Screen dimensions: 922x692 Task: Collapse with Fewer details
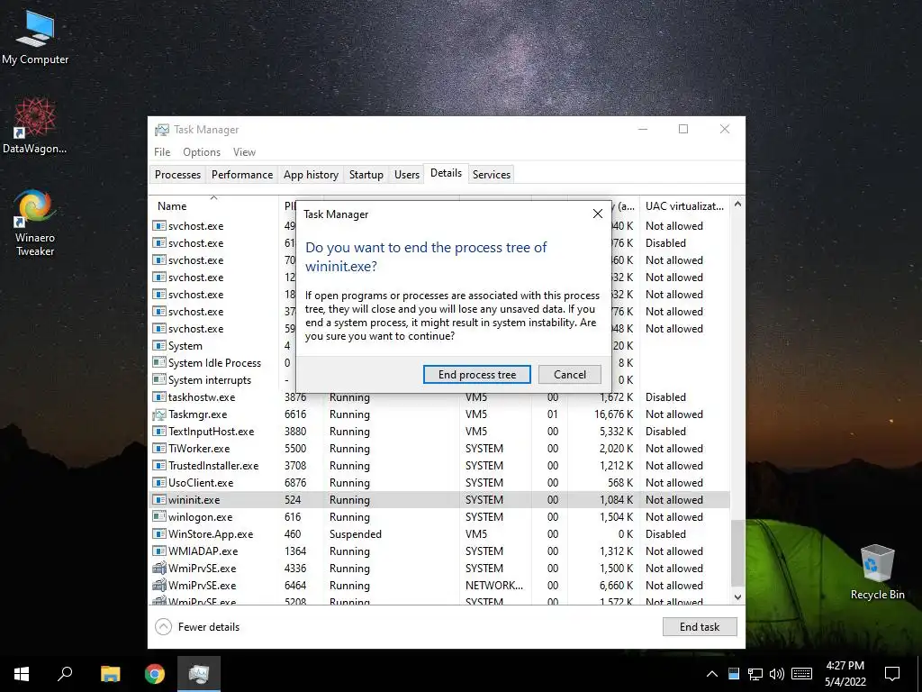pos(197,627)
